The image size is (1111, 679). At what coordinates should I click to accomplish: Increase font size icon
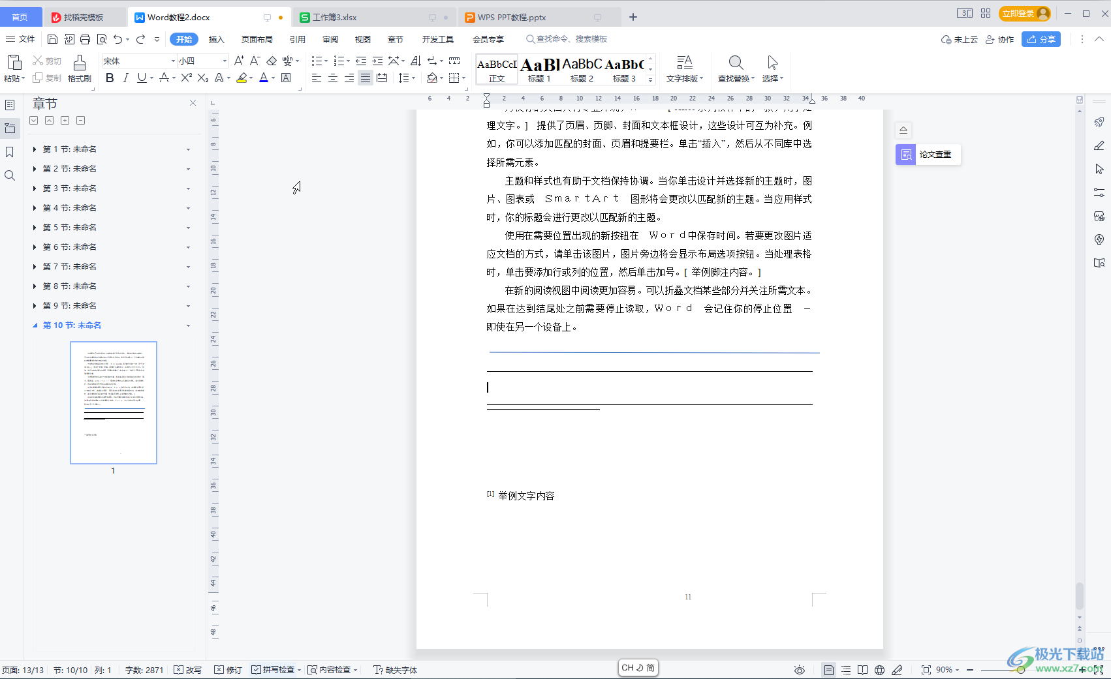pyautogui.click(x=239, y=61)
